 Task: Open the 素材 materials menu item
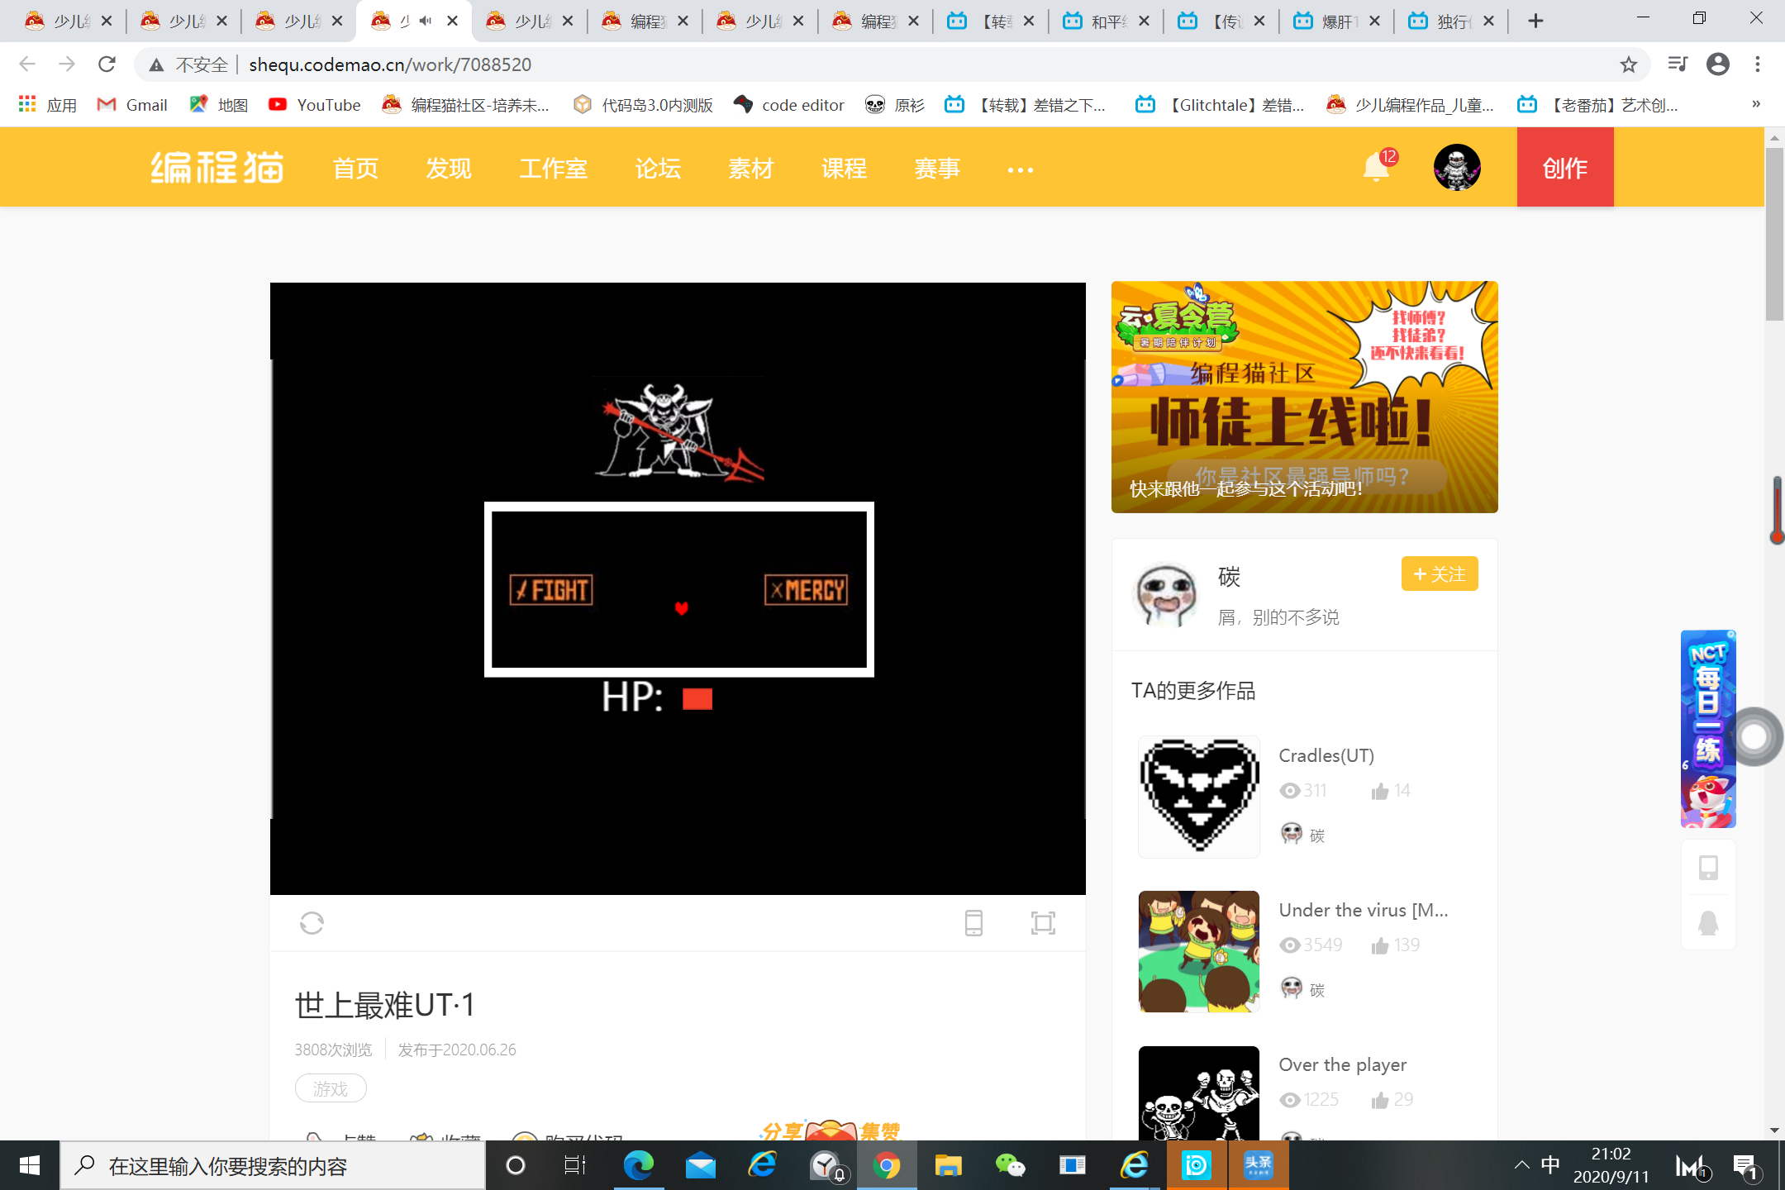[x=750, y=169]
